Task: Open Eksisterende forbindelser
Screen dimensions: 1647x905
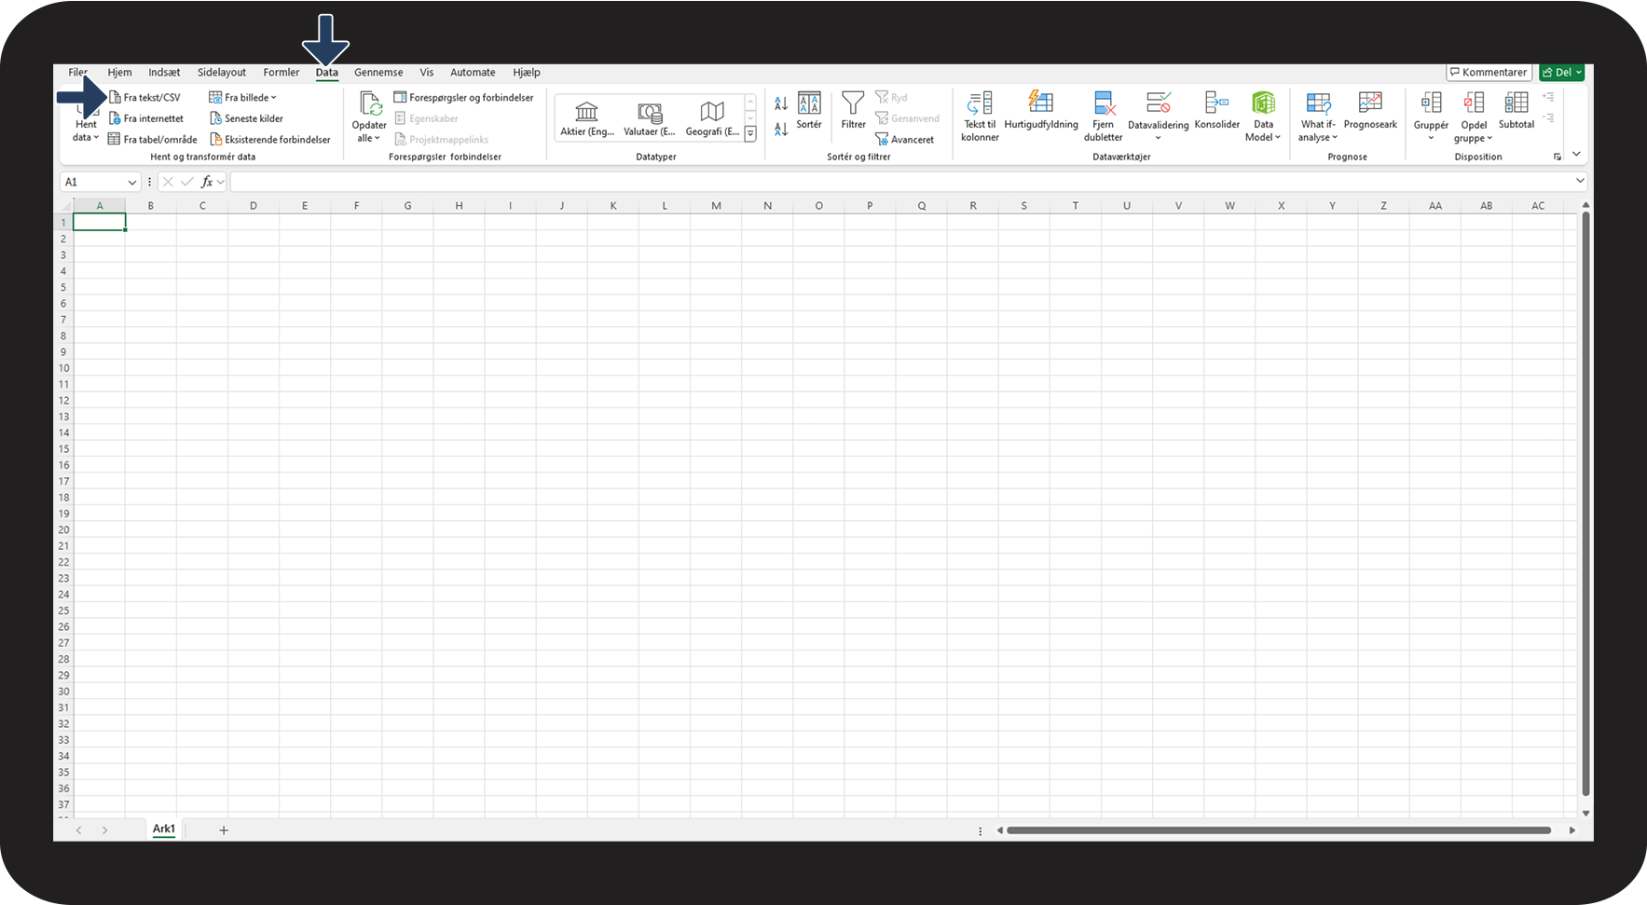Action: click(270, 140)
